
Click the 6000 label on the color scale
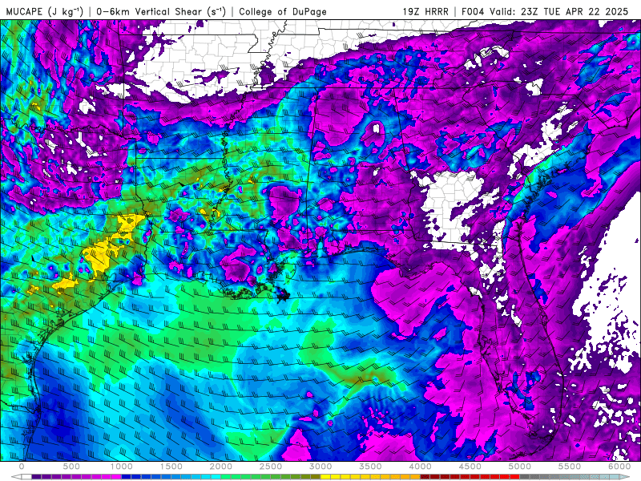[619, 467]
